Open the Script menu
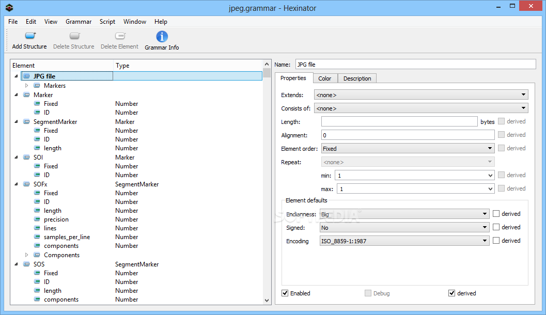Screen dimensions: 546x315 (x=107, y=22)
